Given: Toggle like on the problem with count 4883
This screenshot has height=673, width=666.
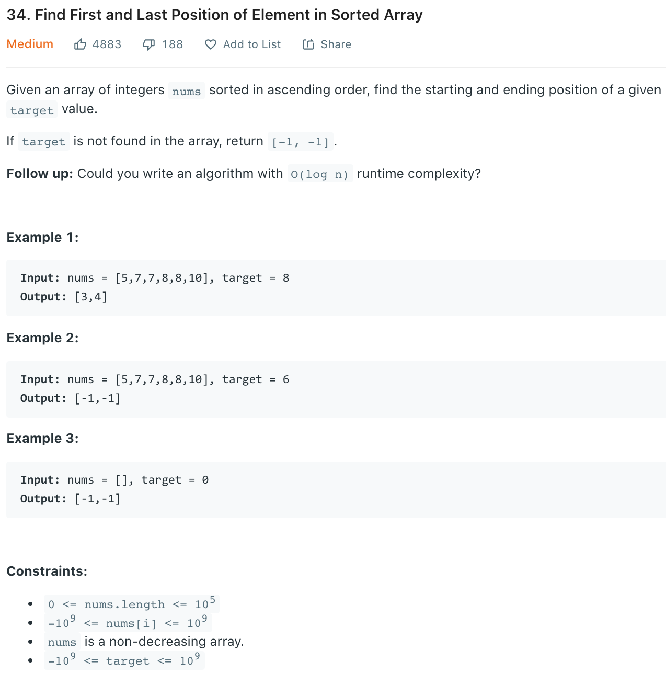Looking at the screenshot, I should coord(97,44).
